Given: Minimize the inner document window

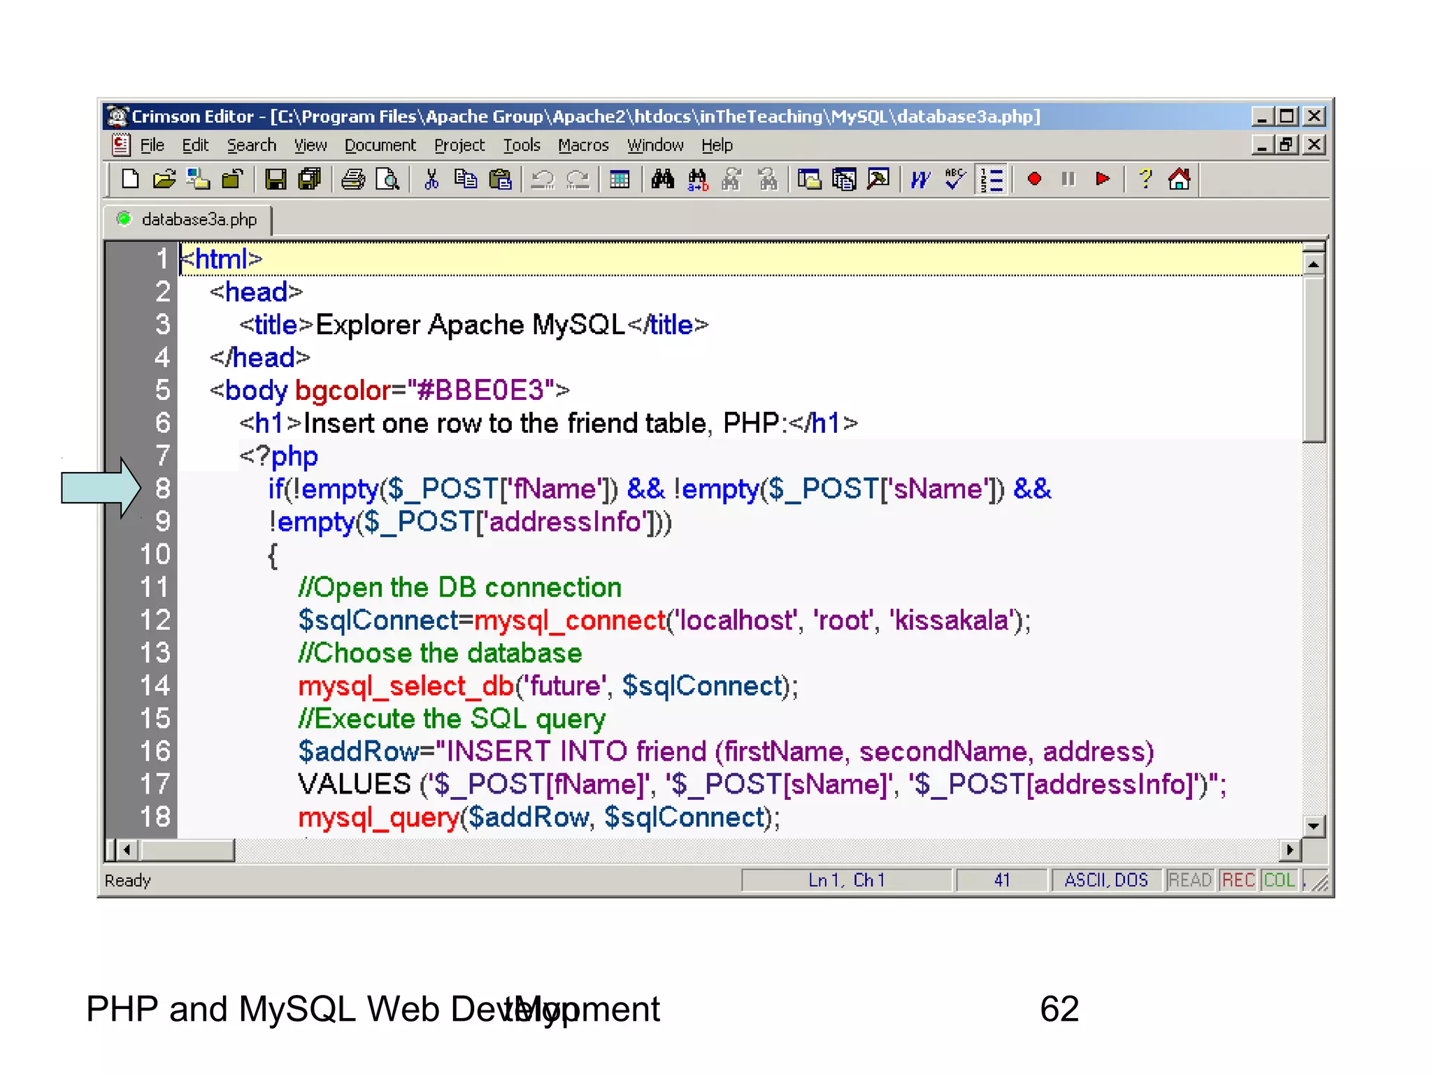Looking at the screenshot, I should (x=1262, y=145).
